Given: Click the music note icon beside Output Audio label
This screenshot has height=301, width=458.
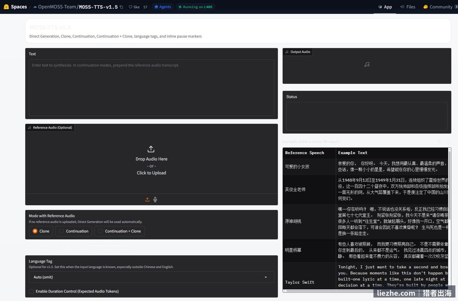Looking at the screenshot, I should 287,52.
